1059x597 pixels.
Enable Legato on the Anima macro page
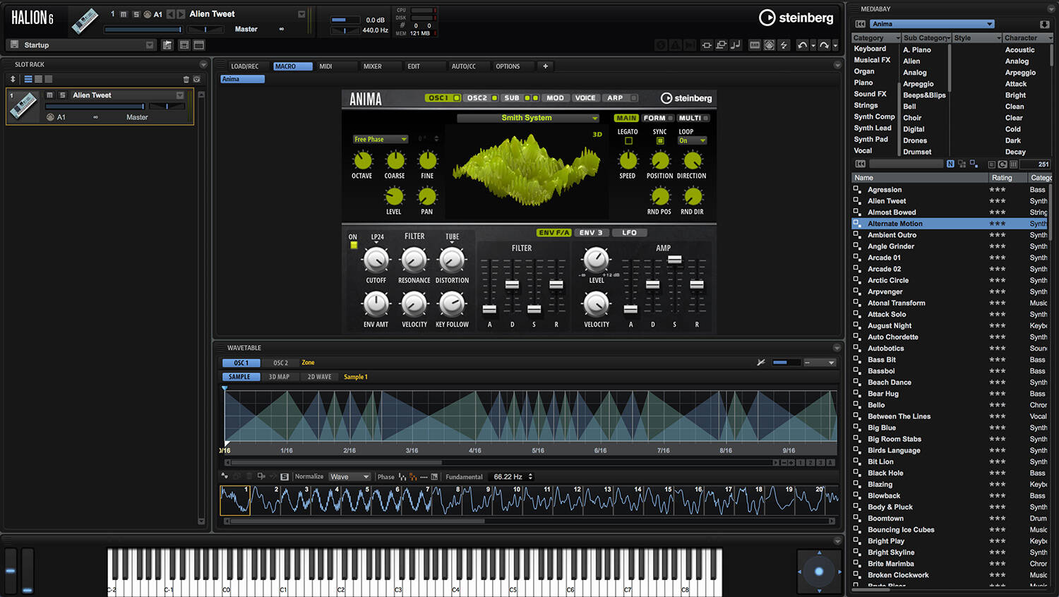click(628, 140)
